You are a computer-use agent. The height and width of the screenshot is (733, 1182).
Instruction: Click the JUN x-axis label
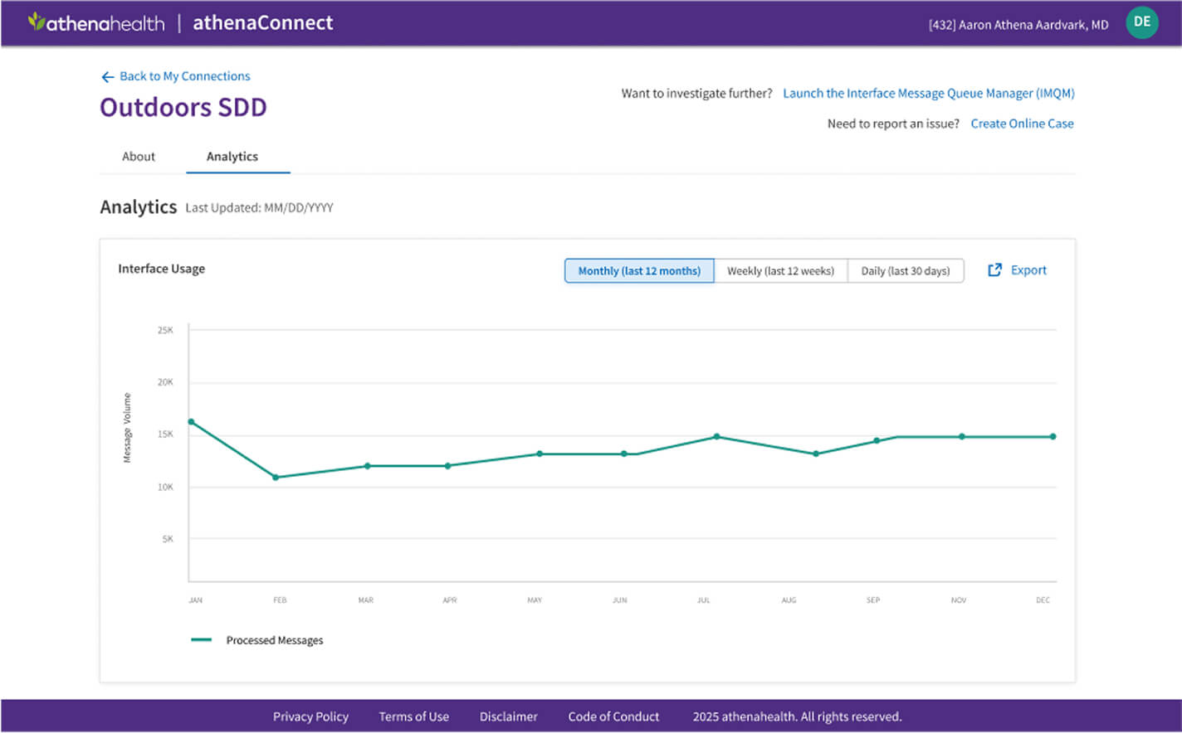coord(619,600)
